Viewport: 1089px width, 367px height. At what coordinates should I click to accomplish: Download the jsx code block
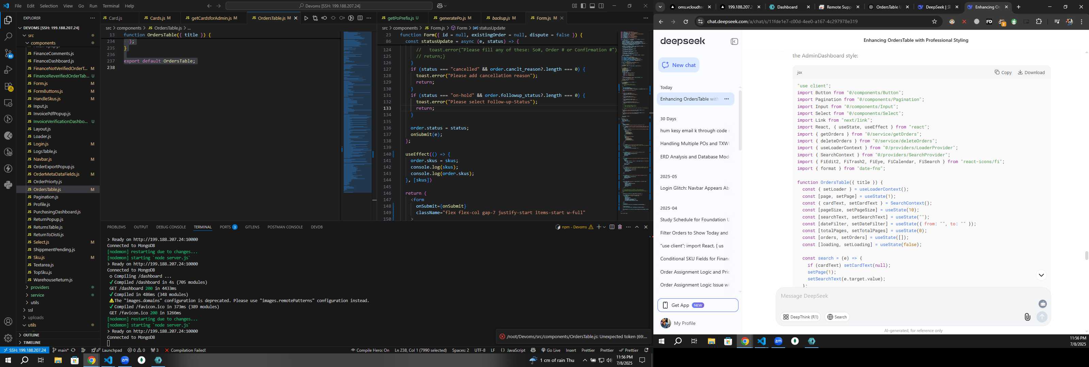point(1031,73)
